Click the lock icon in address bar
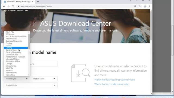The width and height of the screenshot is (174, 98). point(18,7)
